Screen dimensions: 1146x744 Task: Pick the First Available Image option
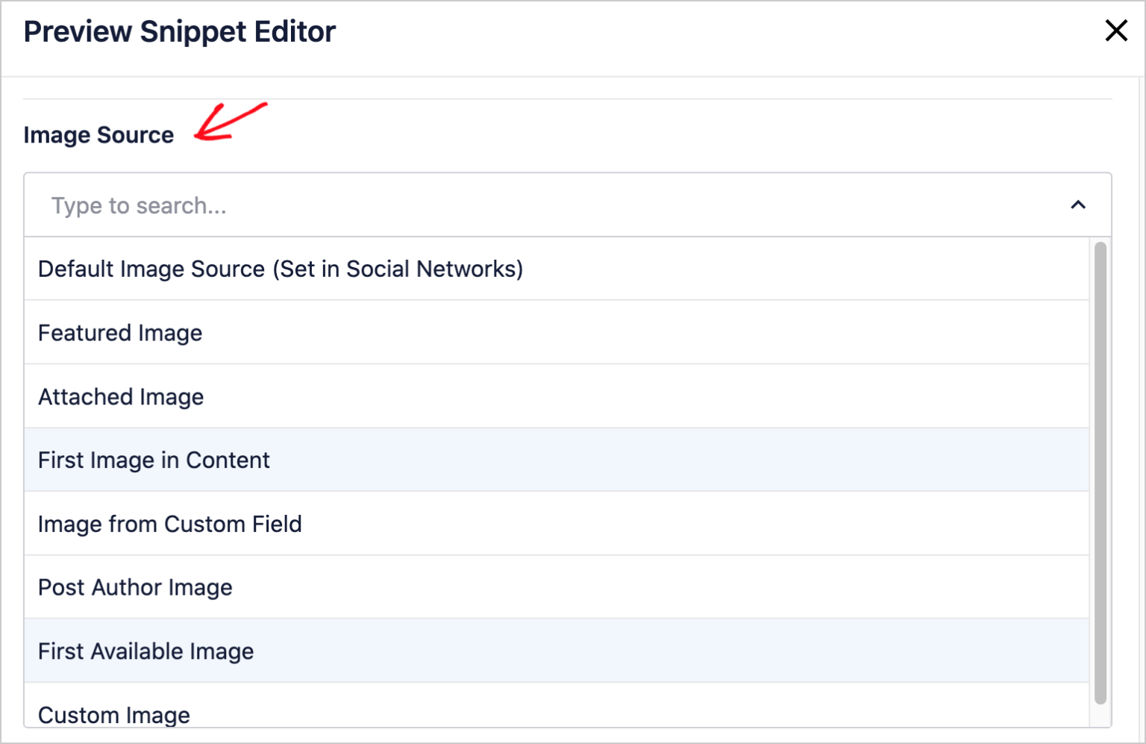click(146, 651)
